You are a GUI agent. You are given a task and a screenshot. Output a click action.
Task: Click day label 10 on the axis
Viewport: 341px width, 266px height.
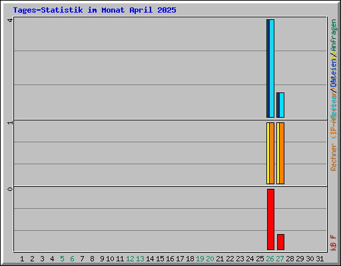pos(110,259)
